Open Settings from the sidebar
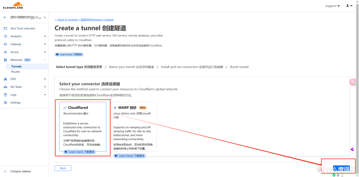The width and height of the screenshot is (359, 177). tap(15, 102)
